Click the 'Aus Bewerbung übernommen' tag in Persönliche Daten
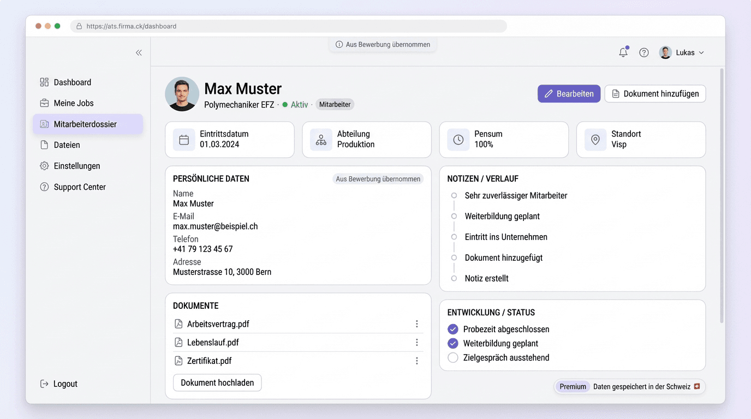The width and height of the screenshot is (751, 419). [x=378, y=179]
